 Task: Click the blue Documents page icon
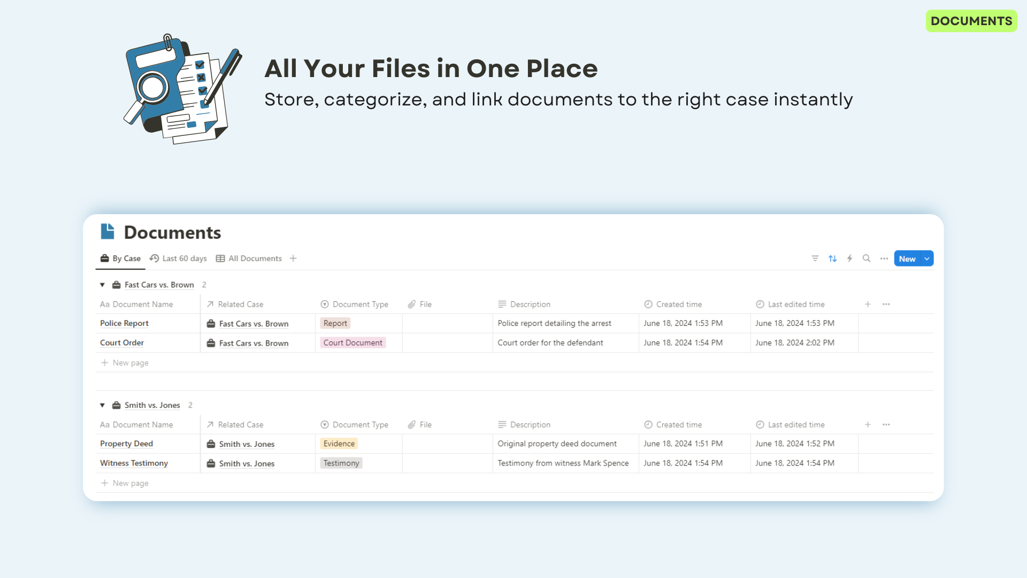click(x=108, y=232)
